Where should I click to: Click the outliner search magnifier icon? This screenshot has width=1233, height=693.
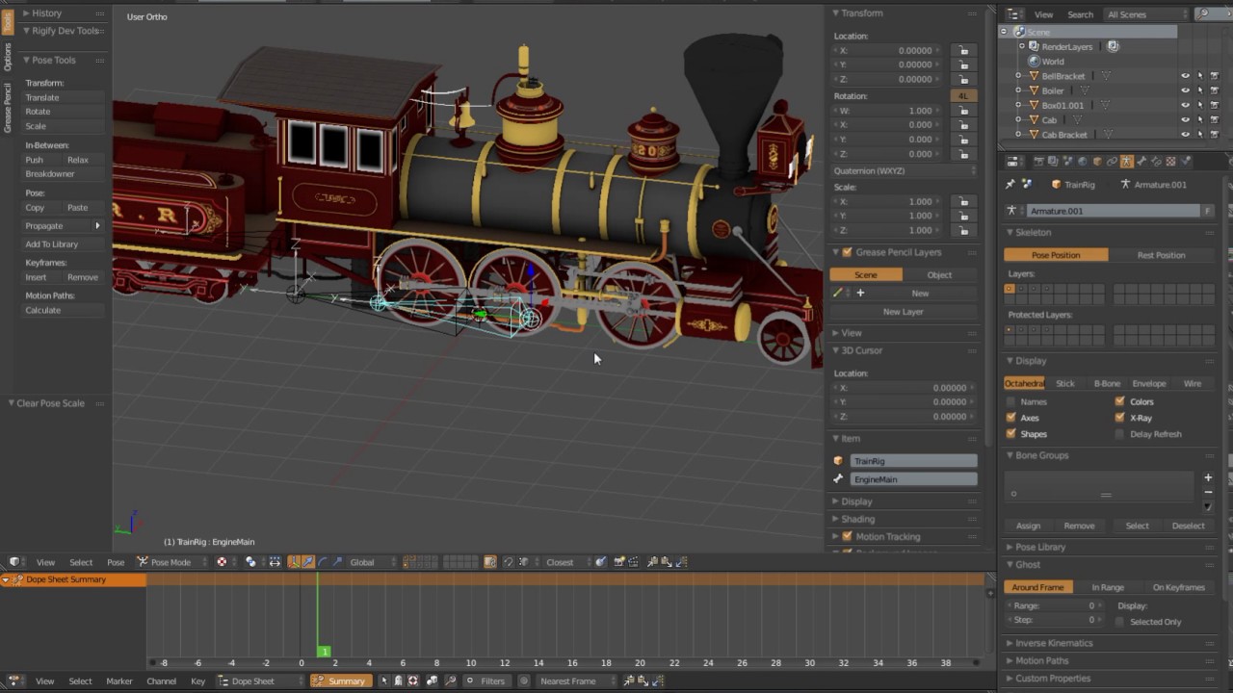click(x=1202, y=14)
